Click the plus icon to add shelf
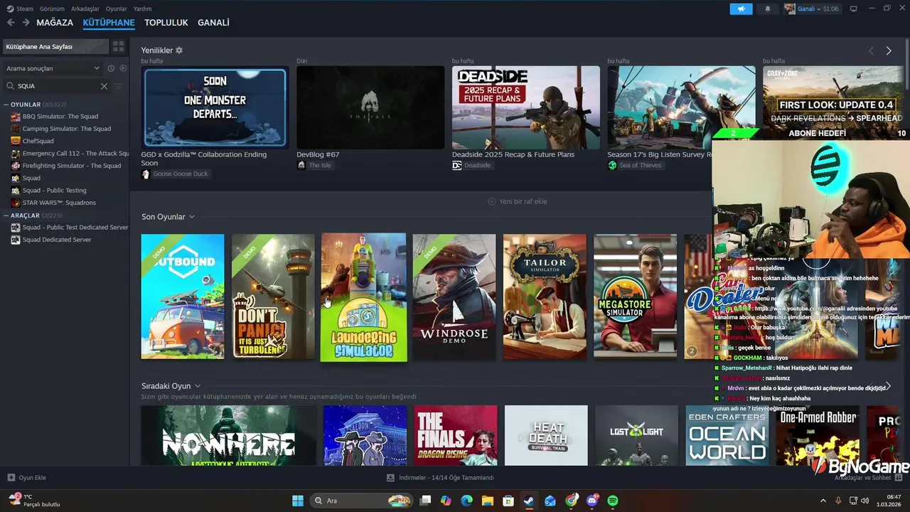The width and height of the screenshot is (910, 512). (491, 201)
